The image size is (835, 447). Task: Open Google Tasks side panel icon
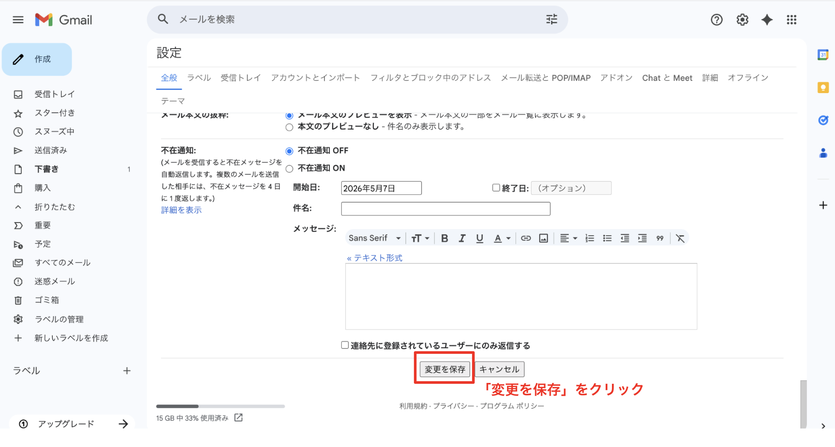click(823, 120)
